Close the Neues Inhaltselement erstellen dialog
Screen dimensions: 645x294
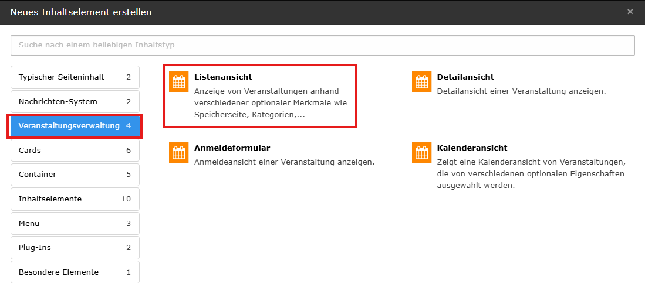pos(630,12)
